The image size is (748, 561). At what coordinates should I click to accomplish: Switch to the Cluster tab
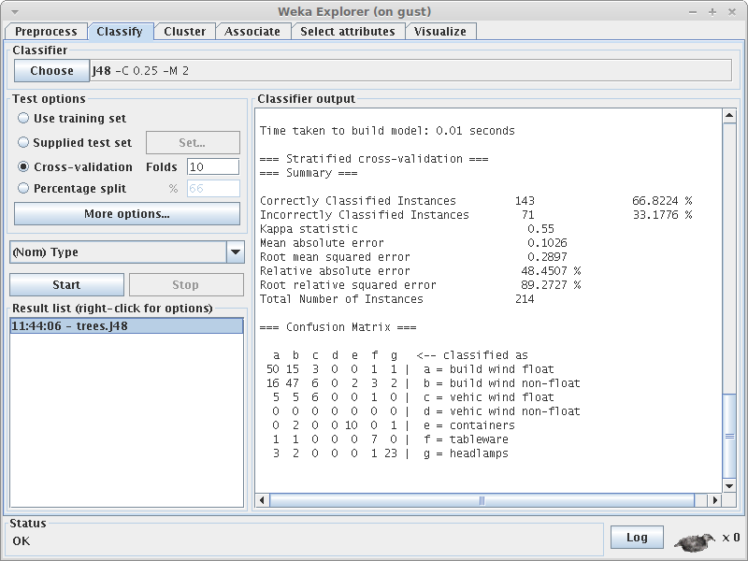(x=184, y=32)
